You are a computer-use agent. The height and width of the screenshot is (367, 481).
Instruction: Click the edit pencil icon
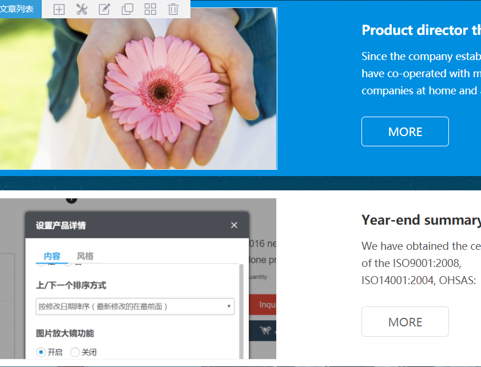click(x=104, y=9)
